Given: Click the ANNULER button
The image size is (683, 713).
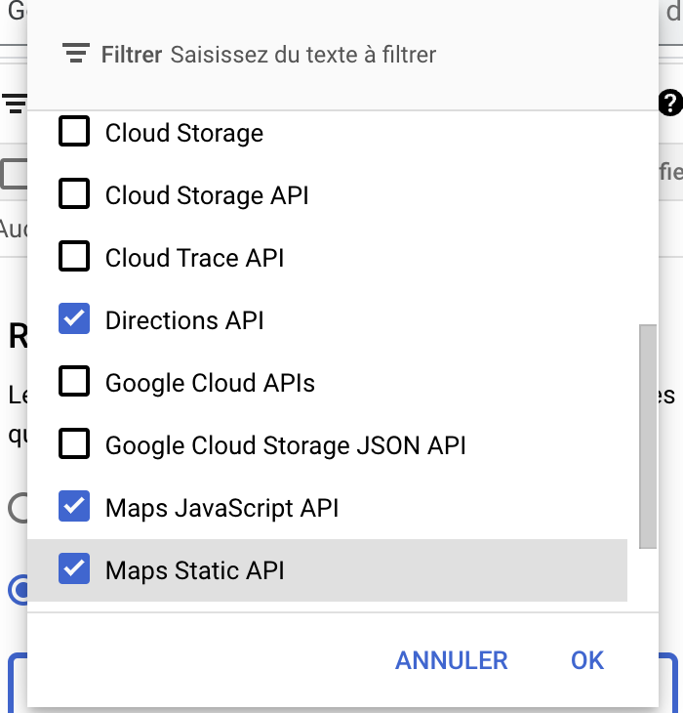Looking at the screenshot, I should pos(452,660).
